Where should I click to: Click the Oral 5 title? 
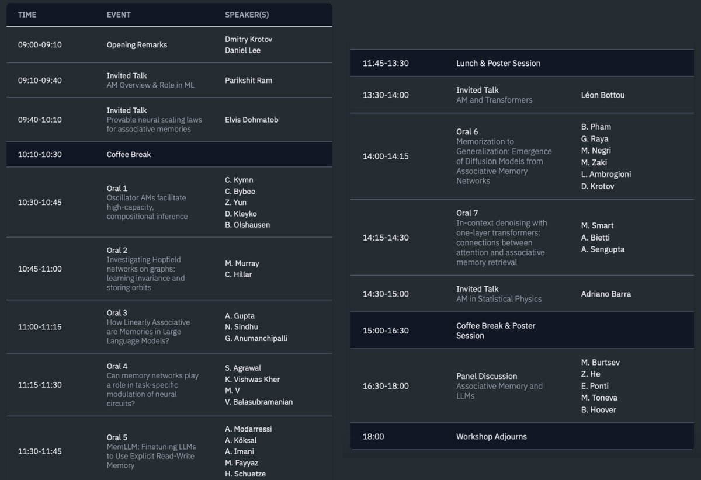(117, 437)
